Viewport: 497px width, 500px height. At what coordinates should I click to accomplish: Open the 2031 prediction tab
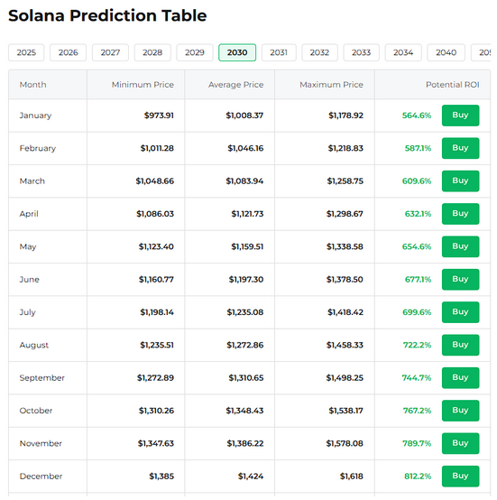click(x=279, y=52)
